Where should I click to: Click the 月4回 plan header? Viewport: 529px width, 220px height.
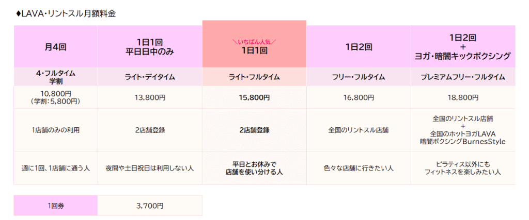point(55,47)
